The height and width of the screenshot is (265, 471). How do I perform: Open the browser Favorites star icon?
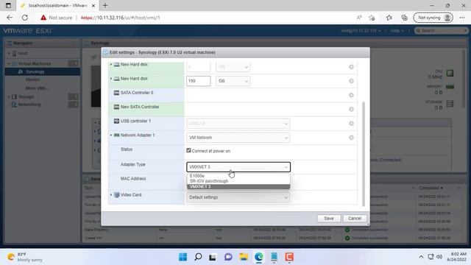point(389,18)
